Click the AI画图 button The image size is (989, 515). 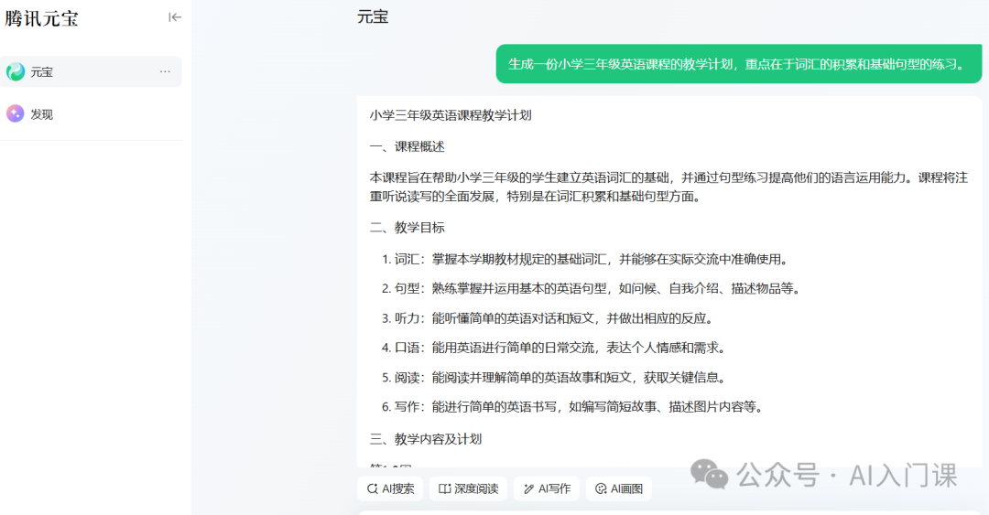(619, 488)
